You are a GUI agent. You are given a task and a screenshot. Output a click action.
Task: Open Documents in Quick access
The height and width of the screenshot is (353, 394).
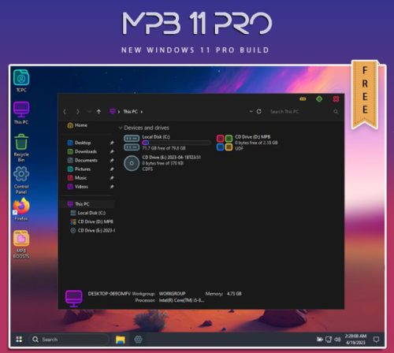click(x=83, y=160)
